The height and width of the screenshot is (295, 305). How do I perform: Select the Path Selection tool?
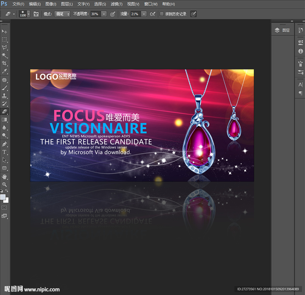[x=4, y=160]
